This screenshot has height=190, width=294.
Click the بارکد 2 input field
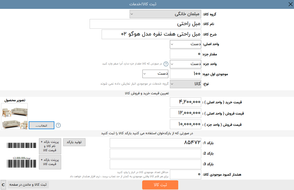click(x=155, y=153)
